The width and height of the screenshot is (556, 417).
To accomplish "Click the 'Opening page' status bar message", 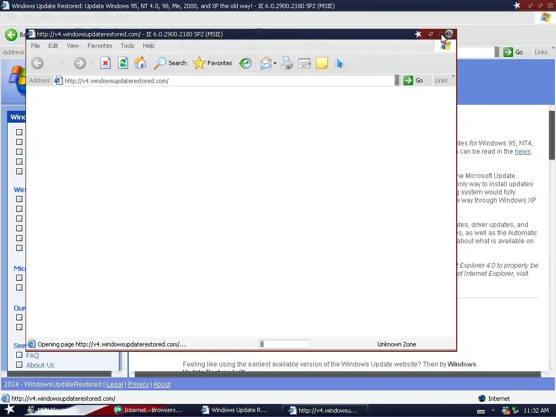I will (111, 344).
